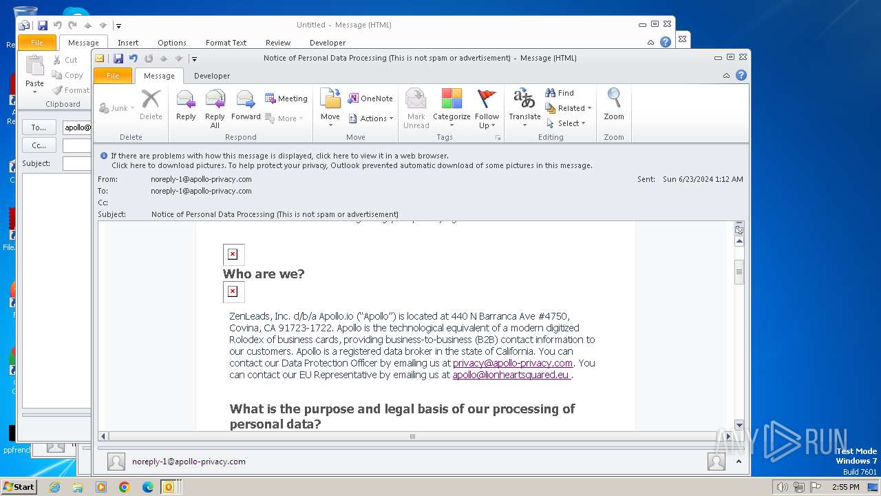Open the Select dropdown
This screenshot has width=881, height=496.
566,123
